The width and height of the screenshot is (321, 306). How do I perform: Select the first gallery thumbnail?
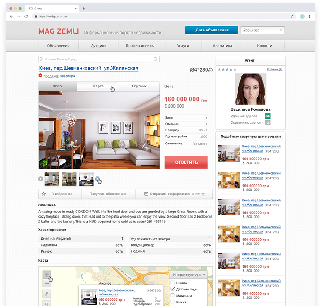pos(52,179)
